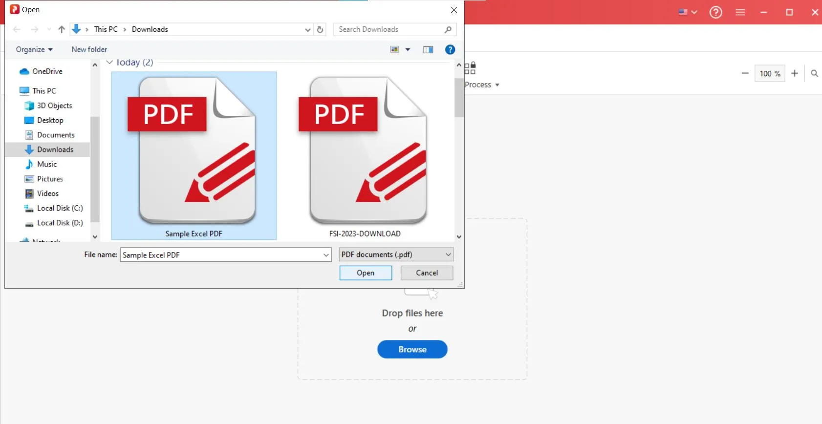Click This PC in the address bar
Viewport: 822px width, 424px height.
106,29
